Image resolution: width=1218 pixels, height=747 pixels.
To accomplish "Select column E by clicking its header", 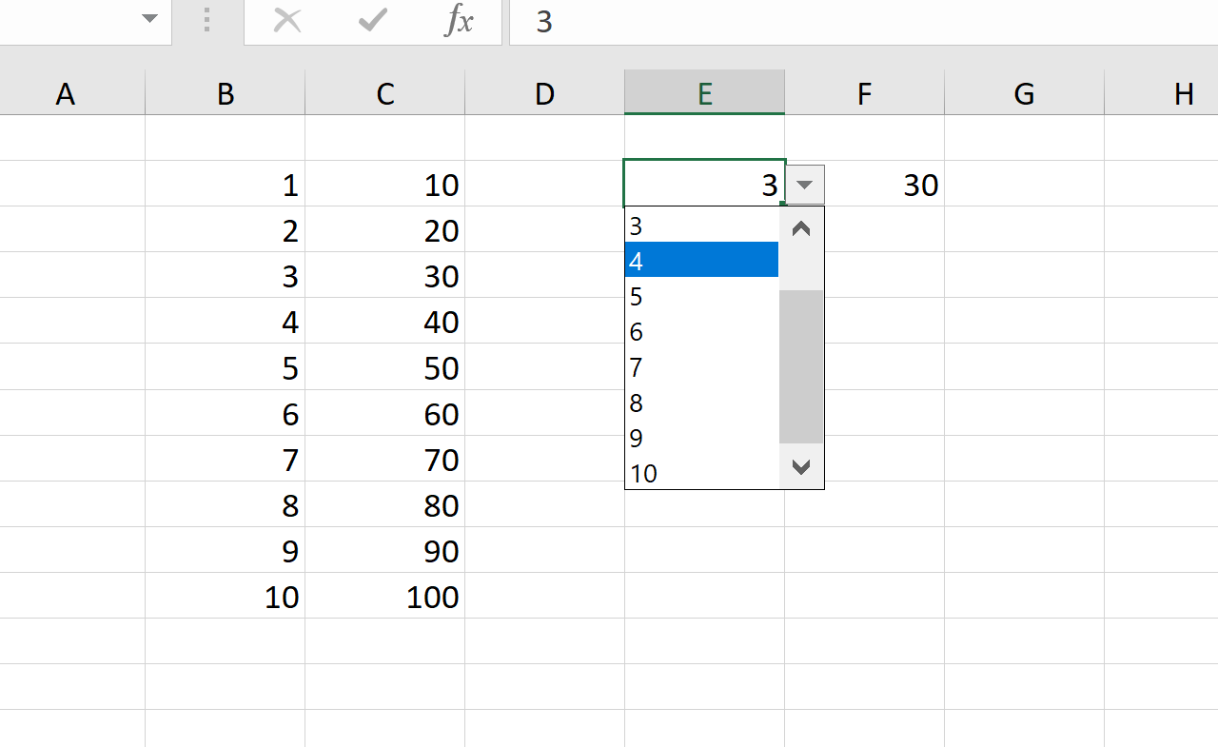I will [x=704, y=93].
